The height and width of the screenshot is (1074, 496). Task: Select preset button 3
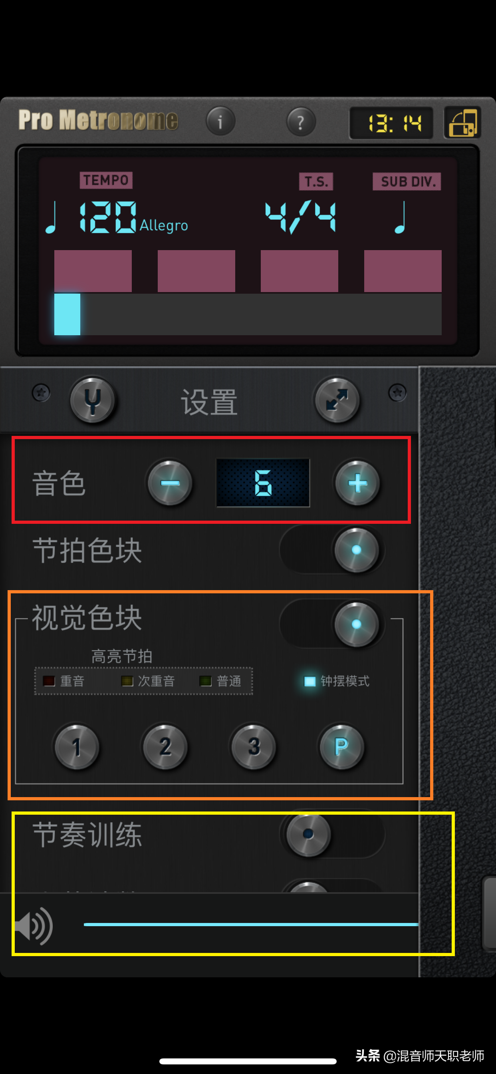[254, 747]
